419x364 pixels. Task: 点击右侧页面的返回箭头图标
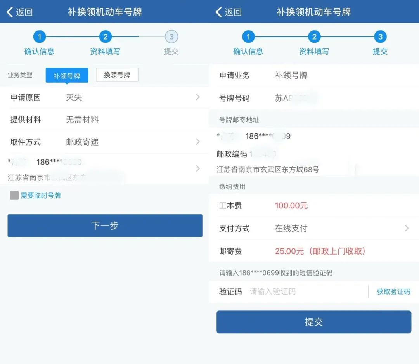[218, 12]
